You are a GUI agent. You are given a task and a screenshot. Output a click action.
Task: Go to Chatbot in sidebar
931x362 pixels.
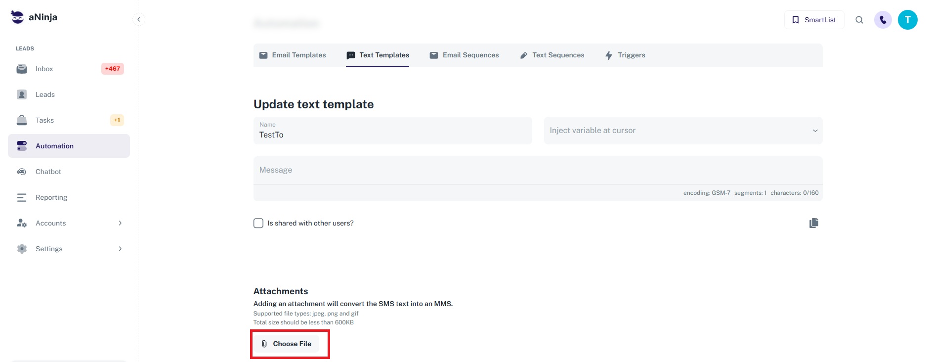point(48,172)
